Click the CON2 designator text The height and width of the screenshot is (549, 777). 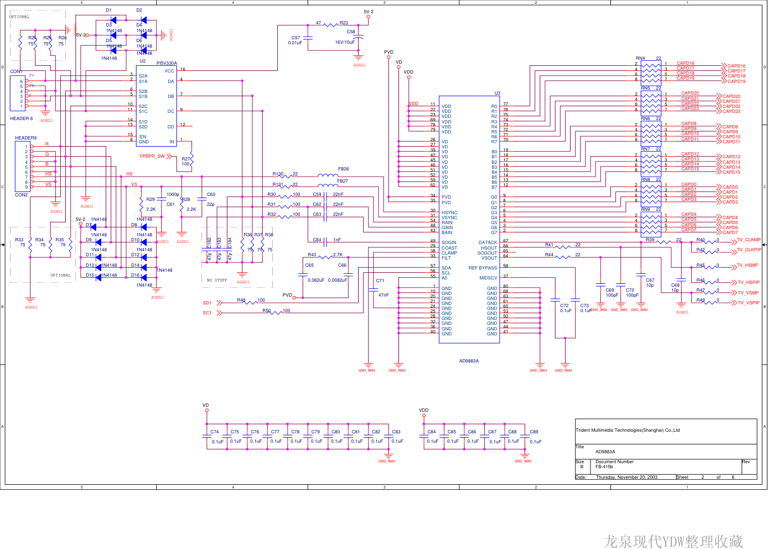22,195
